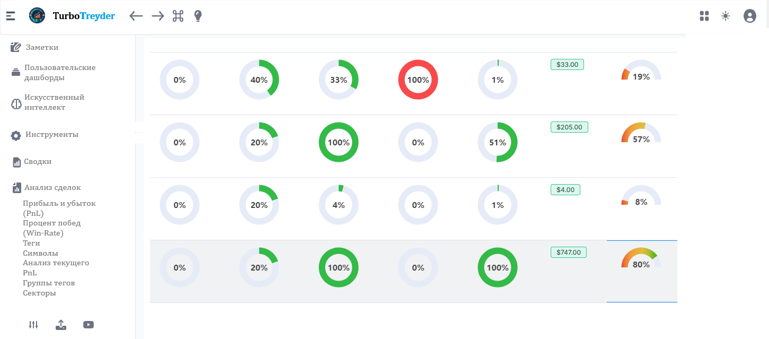This screenshot has width=769, height=339.
Task: Click the lightbulb tips icon
Action: pyautogui.click(x=198, y=16)
